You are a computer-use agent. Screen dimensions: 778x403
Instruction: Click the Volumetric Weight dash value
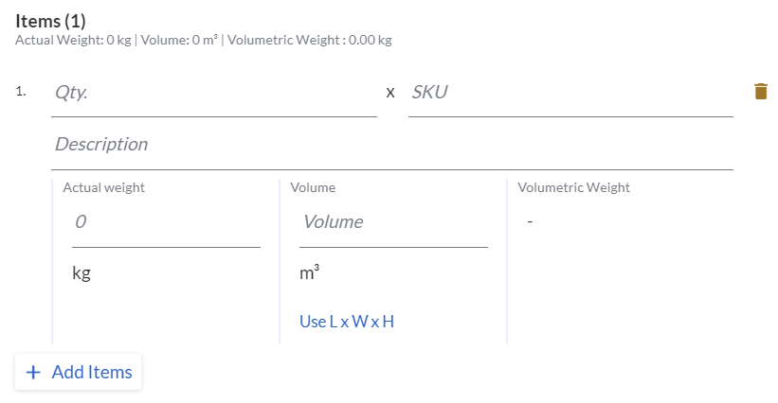tap(531, 222)
